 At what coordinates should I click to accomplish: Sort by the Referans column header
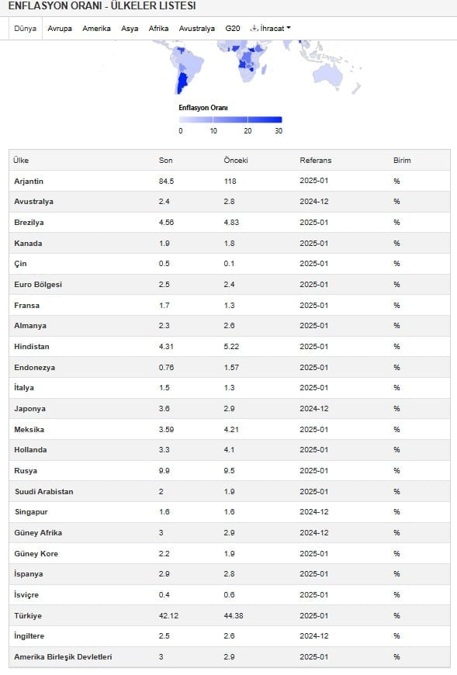316,160
